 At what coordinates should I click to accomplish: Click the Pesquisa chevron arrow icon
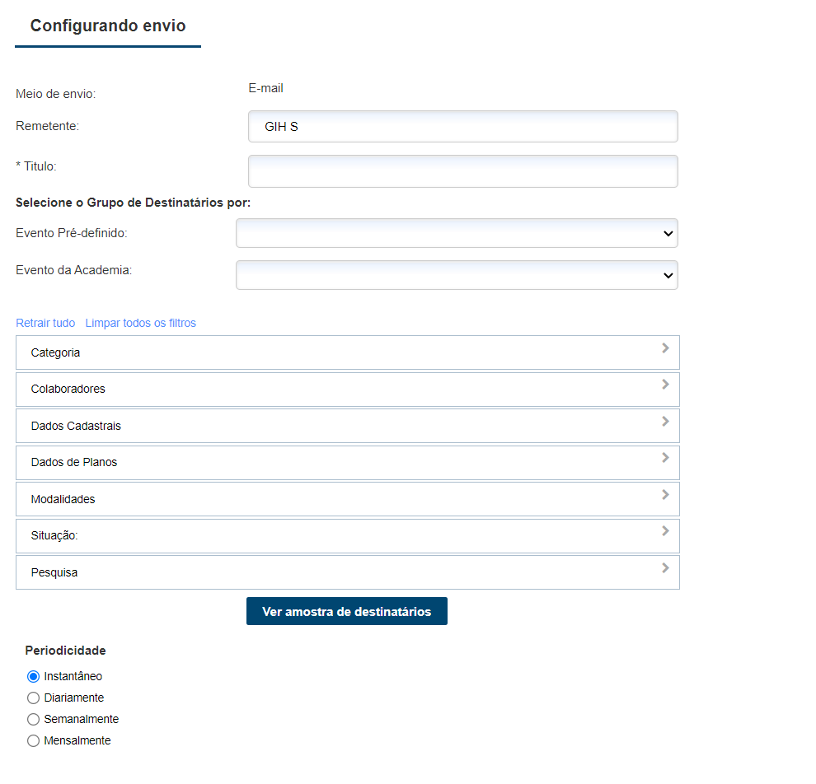(665, 567)
